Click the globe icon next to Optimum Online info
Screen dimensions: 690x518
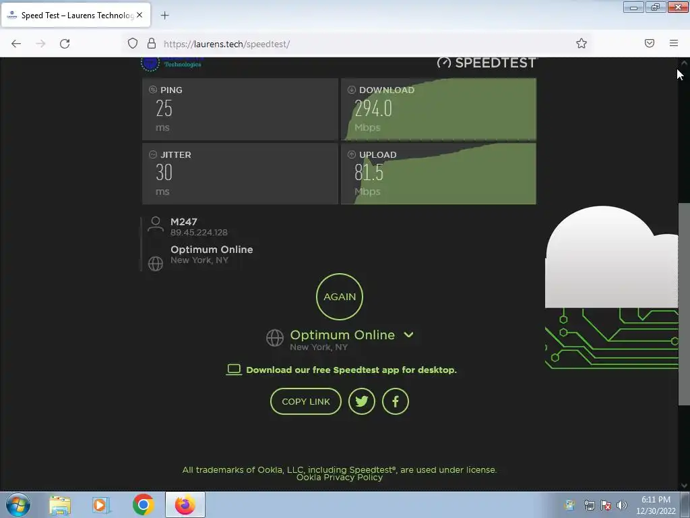coord(156,264)
